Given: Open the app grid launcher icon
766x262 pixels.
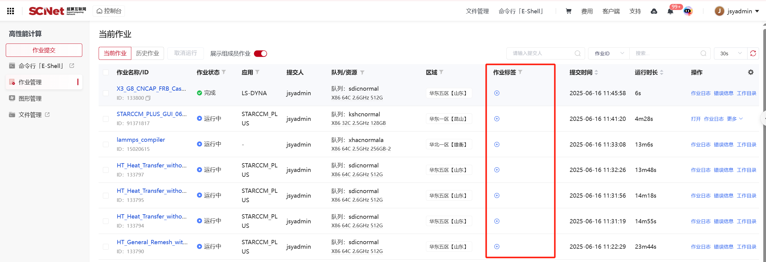Looking at the screenshot, I should tap(11, 11).
